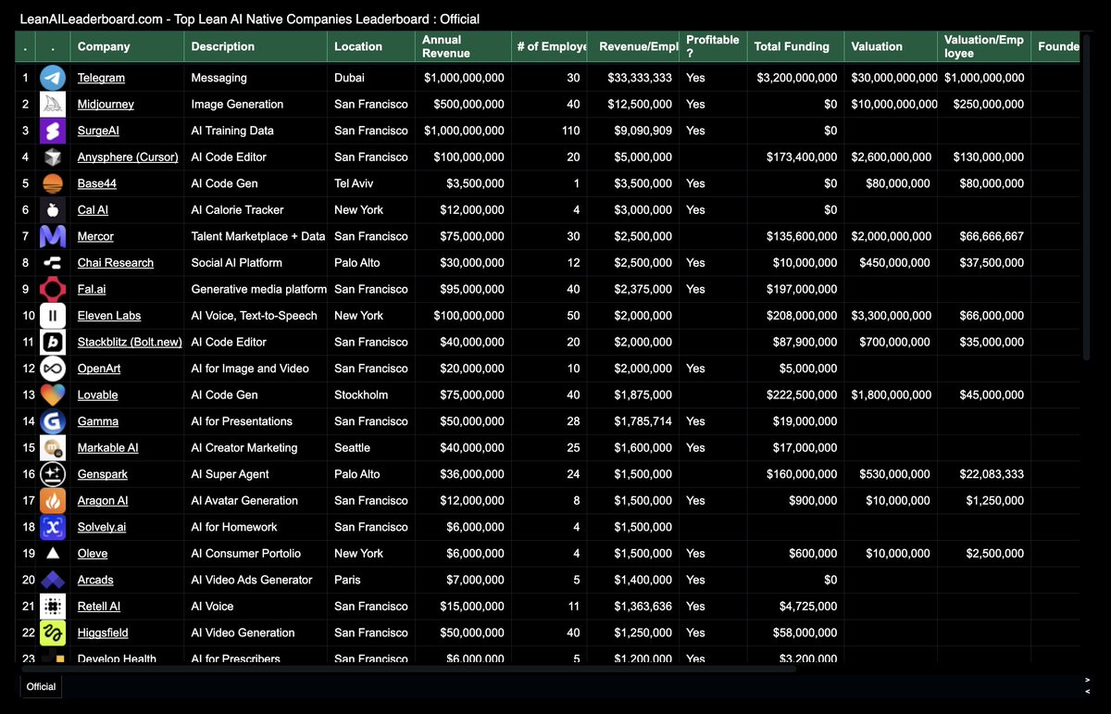Click the Retell AI dotted logo
This screenshot has height=714, width=1111.
click(x=53, y=606)
